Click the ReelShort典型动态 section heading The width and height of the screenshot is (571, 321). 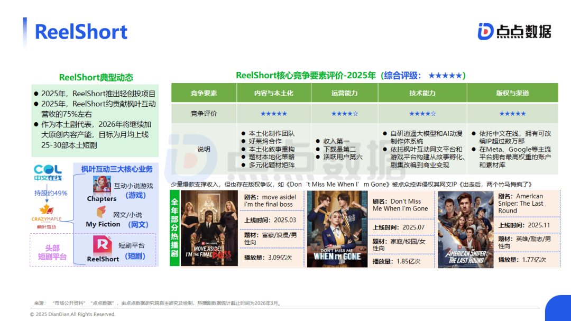pyautogui.click(x=96, y=77)
